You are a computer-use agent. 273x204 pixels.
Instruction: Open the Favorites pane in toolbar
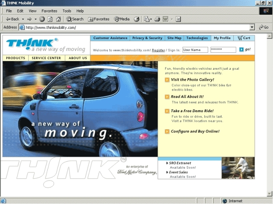tap(99, 19)
